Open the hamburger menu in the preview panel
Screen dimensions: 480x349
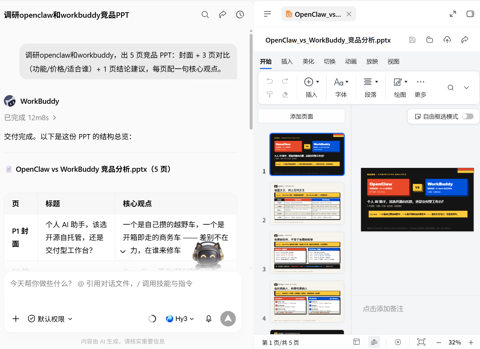(x=267, y=14)
